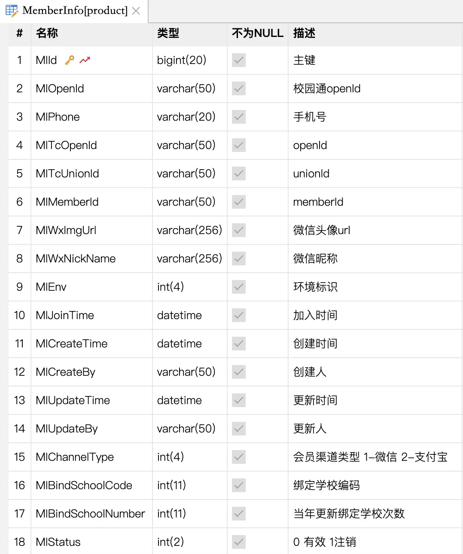Image resolution: width=463 pixels, height=554 pixels.
Task: Uncheck not-null checkbox for MIEnv row
Action: click(x=239, y=287)
